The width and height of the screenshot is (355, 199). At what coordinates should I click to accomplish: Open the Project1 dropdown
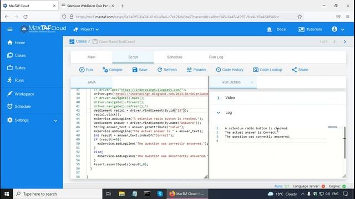87,29
